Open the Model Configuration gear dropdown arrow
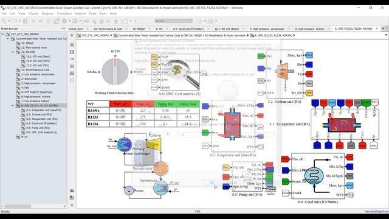Screen dimensions: 389x219 (69, 21)
